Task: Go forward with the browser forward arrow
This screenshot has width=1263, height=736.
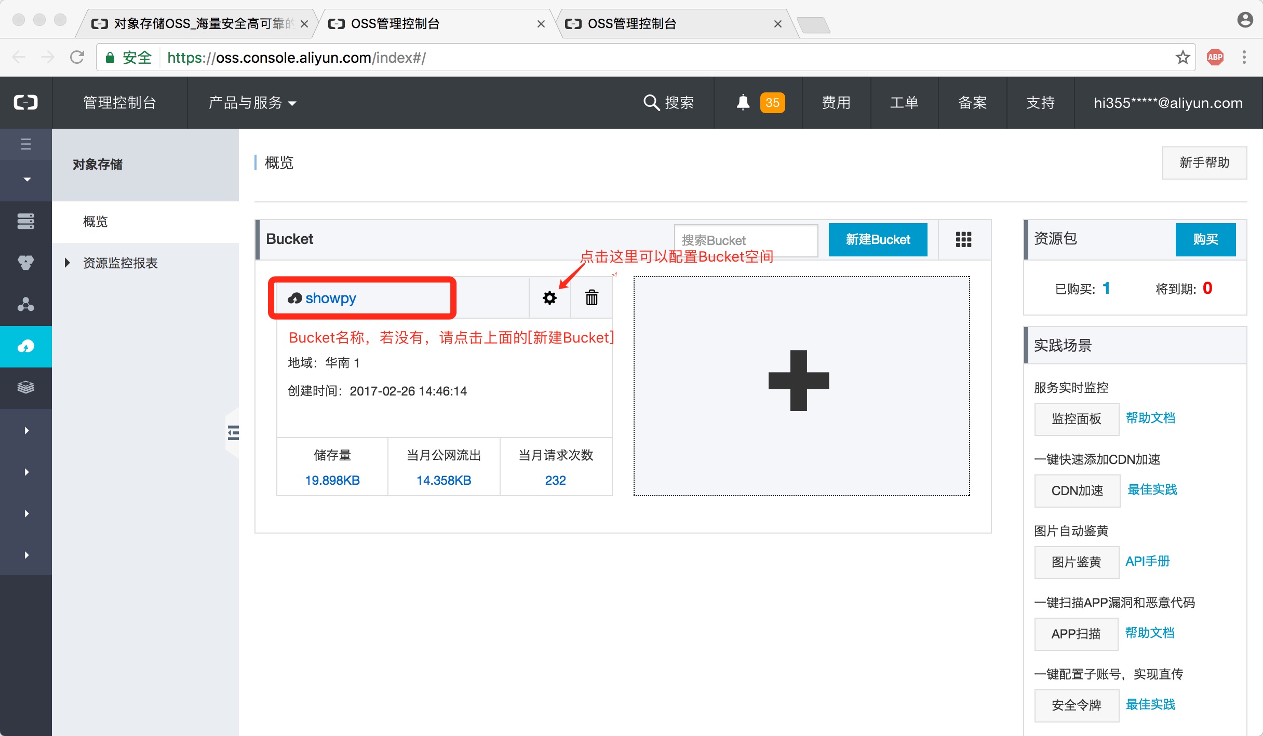Action: (x=48, y=57)
